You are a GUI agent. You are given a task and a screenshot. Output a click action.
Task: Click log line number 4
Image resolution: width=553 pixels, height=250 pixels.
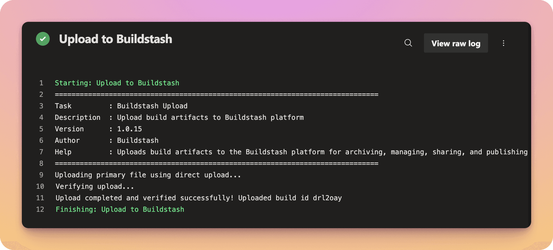click(41, 118)
